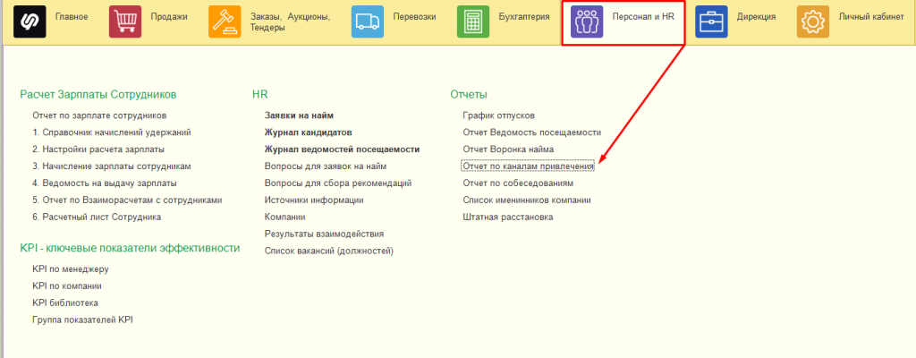Image resolution: width=916 pixels, height=358 pixels.
Task: Click the Продажи shopping cart icon
Action: 125,21
